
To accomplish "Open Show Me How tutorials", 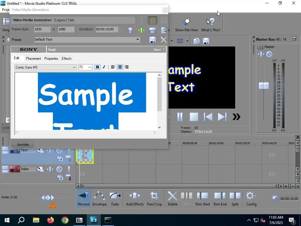I will [x=186, y=25].
